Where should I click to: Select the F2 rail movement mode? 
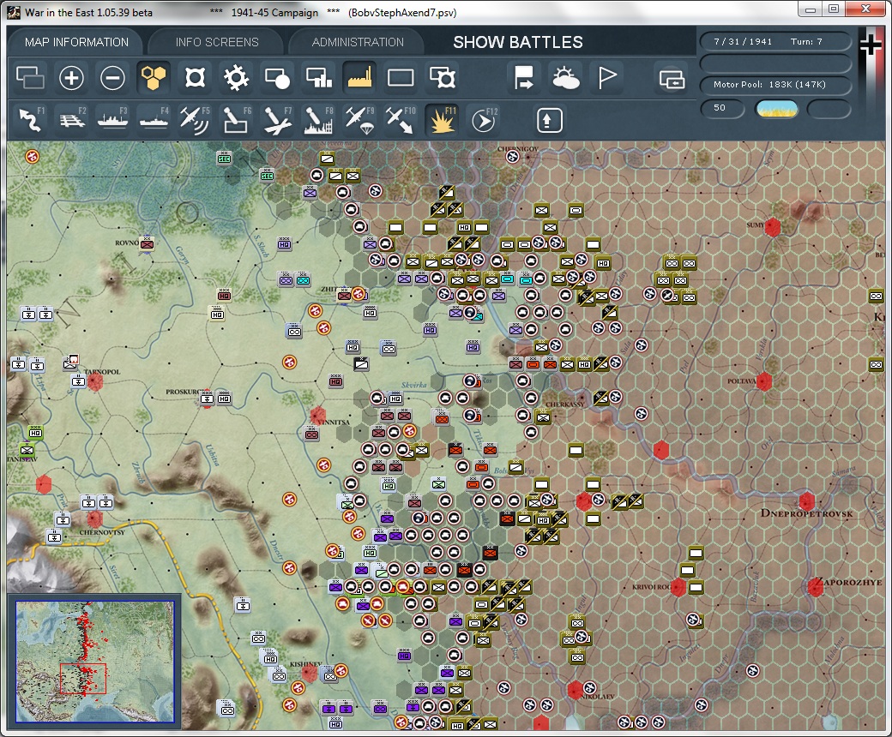[x=72, y=120]
